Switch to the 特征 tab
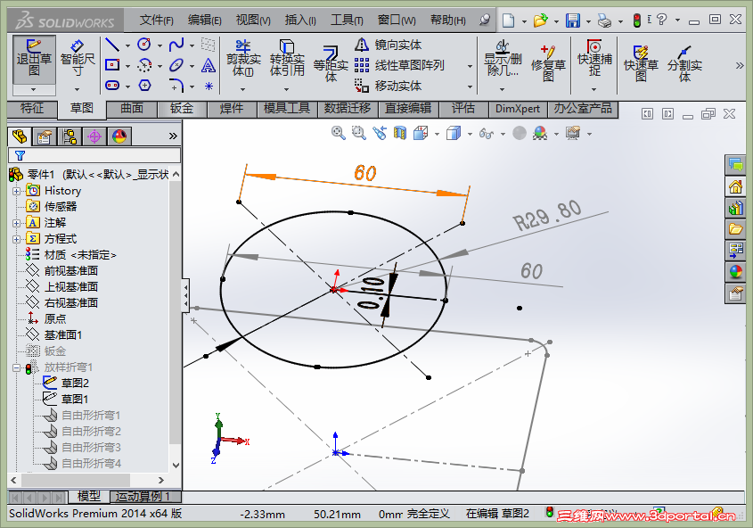This screenshot has width=753, height=528. [x=32, y=109]
